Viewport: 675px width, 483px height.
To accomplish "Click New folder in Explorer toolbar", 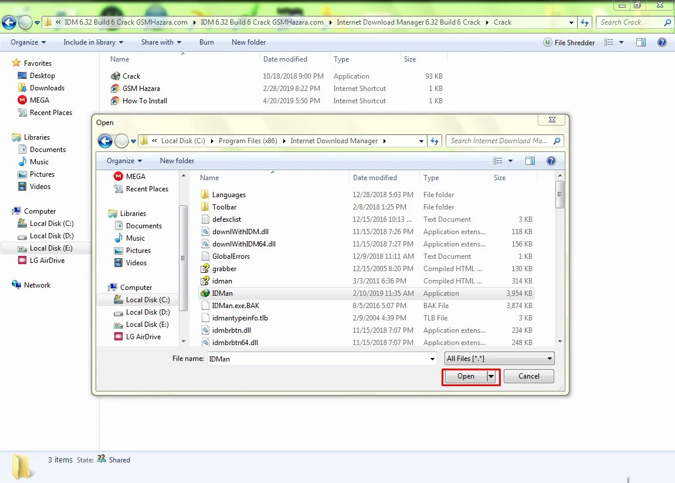I will (249, 42).
